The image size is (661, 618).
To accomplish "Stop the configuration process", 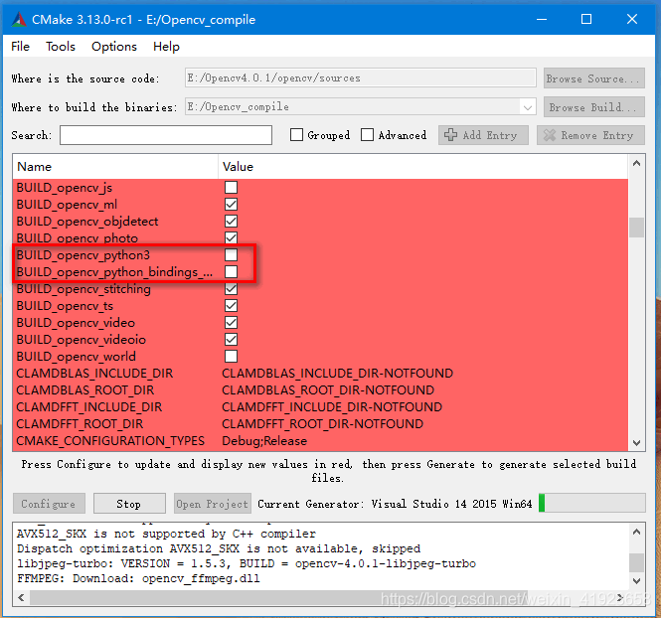I will (x=129, y=504).
